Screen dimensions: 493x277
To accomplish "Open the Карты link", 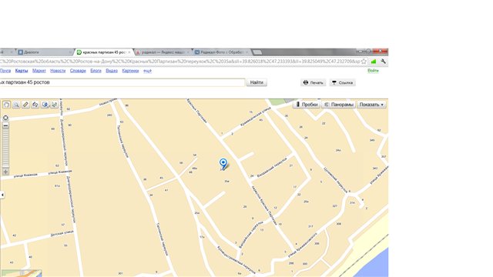I will click(x=22, y=71).
